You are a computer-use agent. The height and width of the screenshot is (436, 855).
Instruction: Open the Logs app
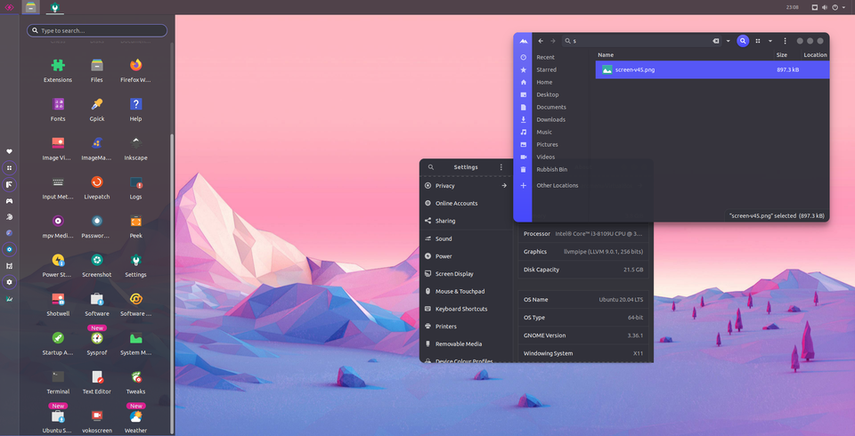click(135, 188)
